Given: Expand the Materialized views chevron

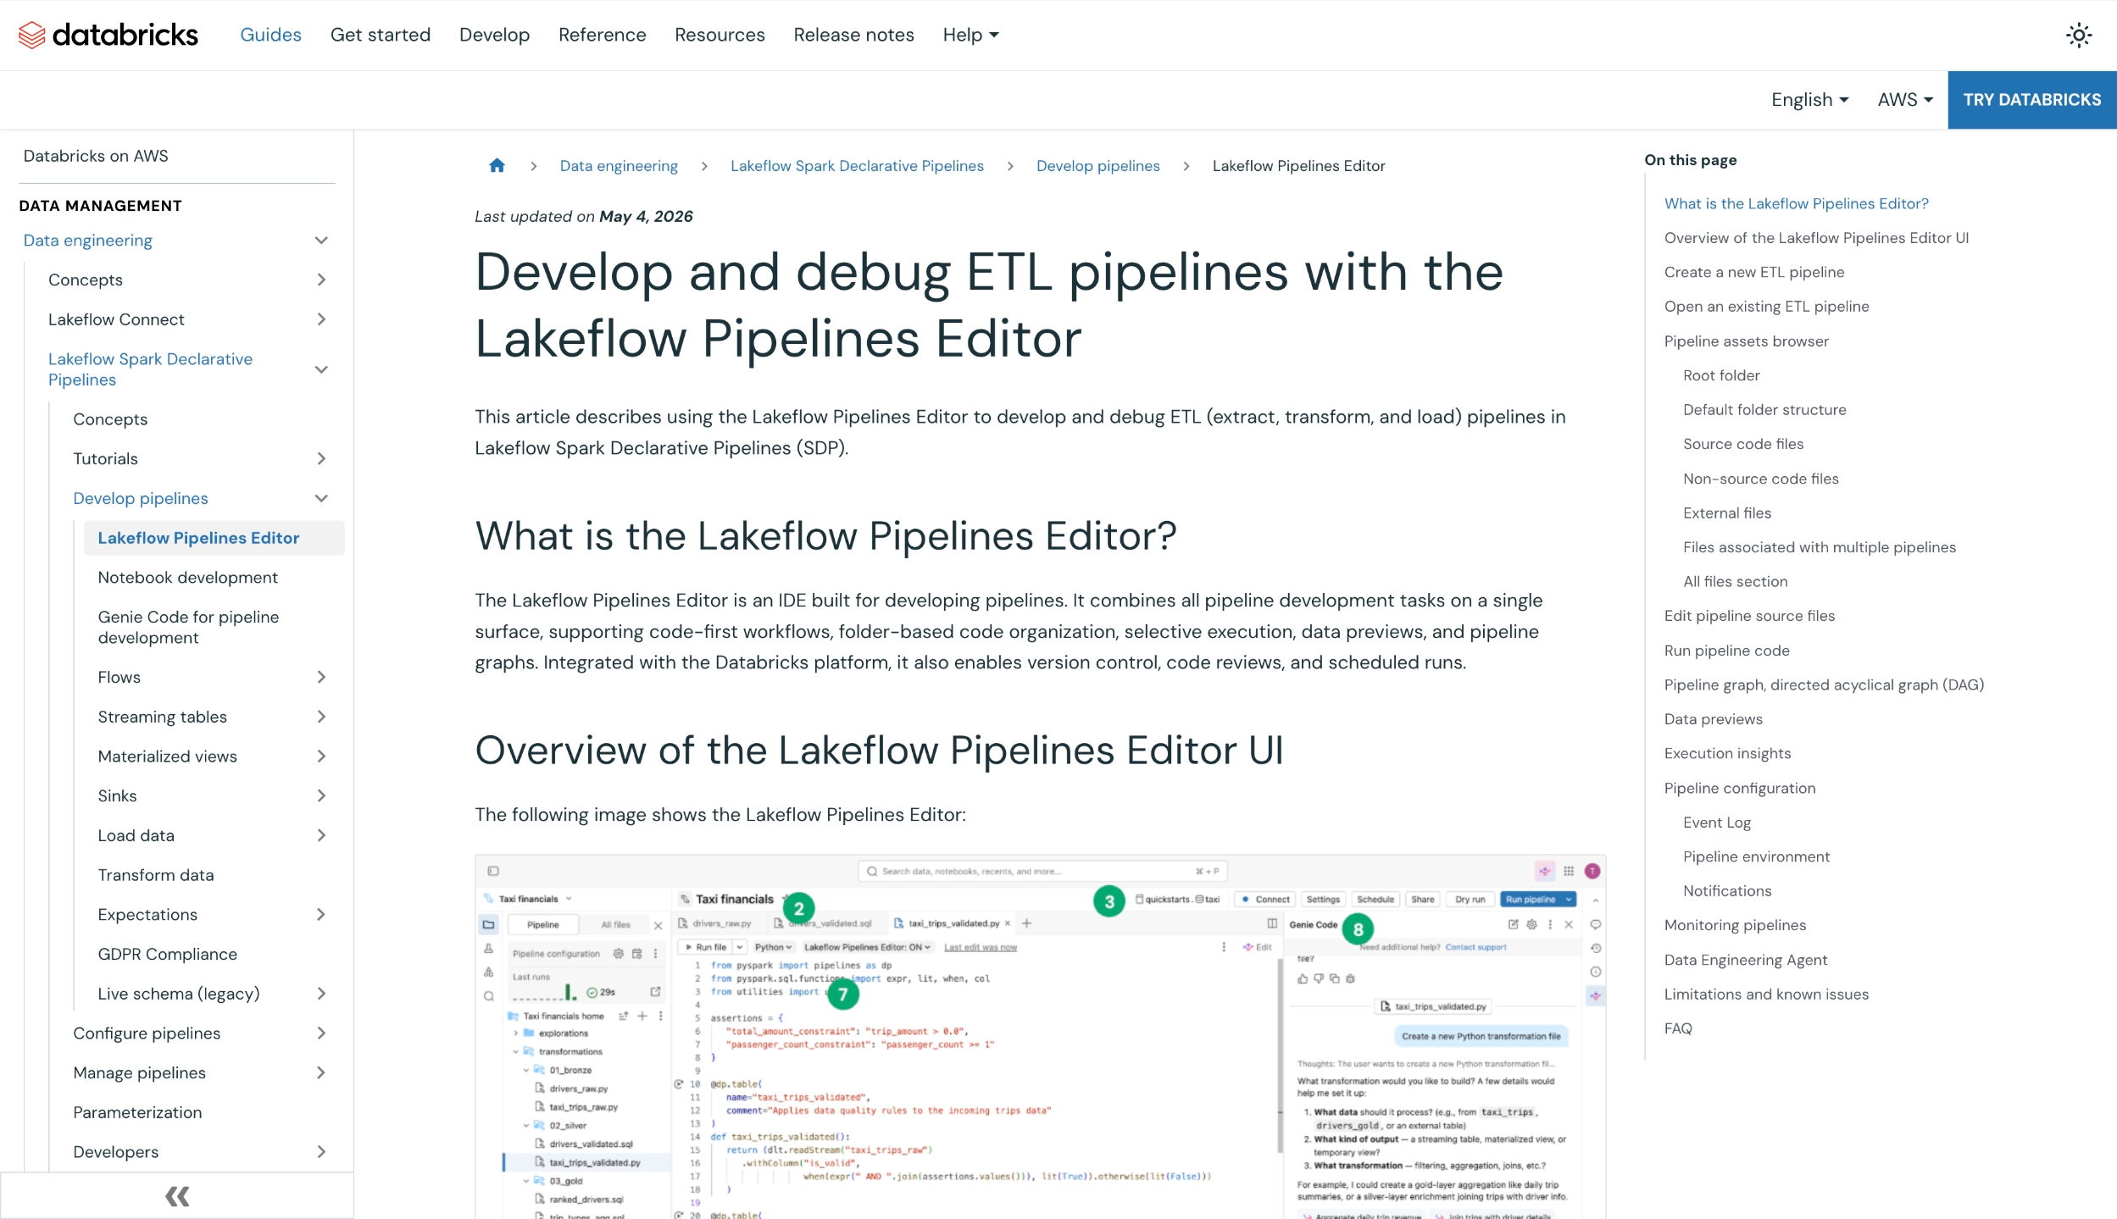Looking at the screenshot, I should pos(321,756).
